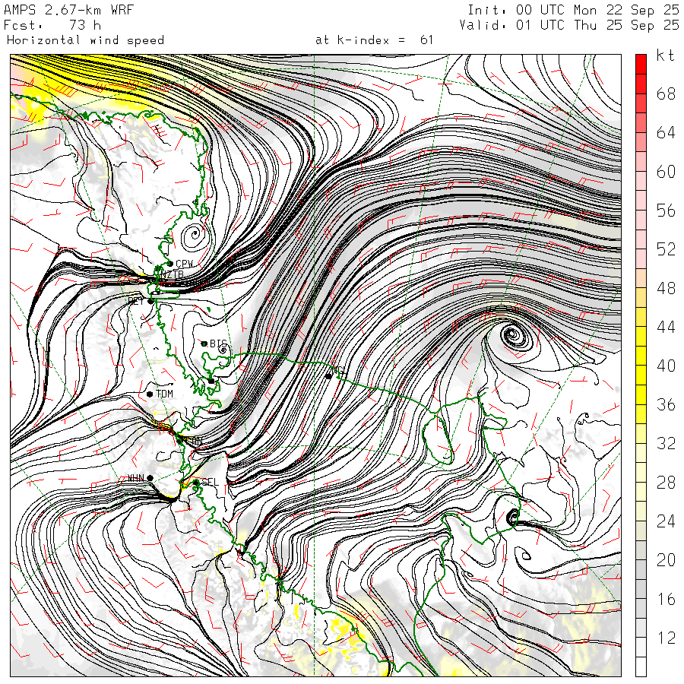Select the black dot marker beside CPW
Image resolution: width=684 pixels, height=684 pixels.
tap(170, 264)
